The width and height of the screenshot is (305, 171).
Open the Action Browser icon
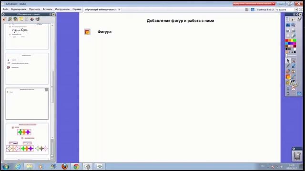(32, 19)
